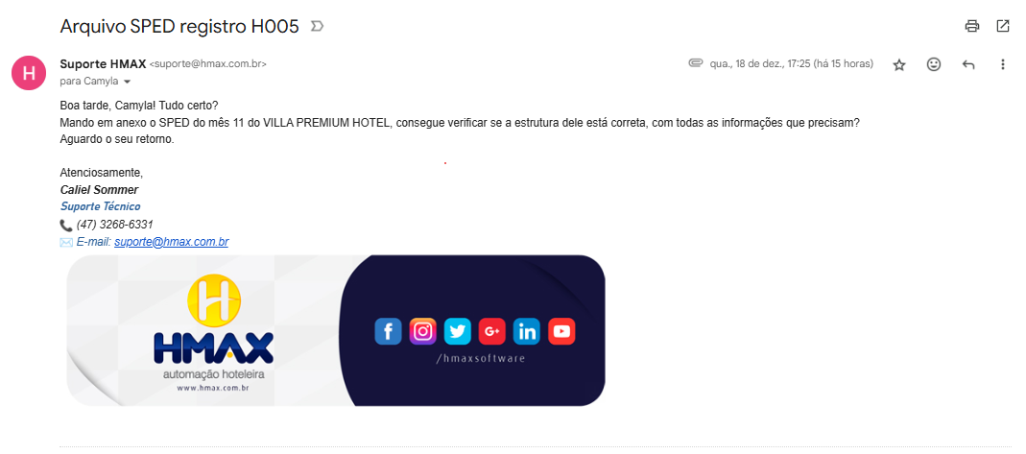Expand recipient details next to 'para Camyla'
This screenshot has height=454, width=1026.
coord(127,82)
